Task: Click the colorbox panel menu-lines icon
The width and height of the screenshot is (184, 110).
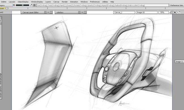Action: 79,12
